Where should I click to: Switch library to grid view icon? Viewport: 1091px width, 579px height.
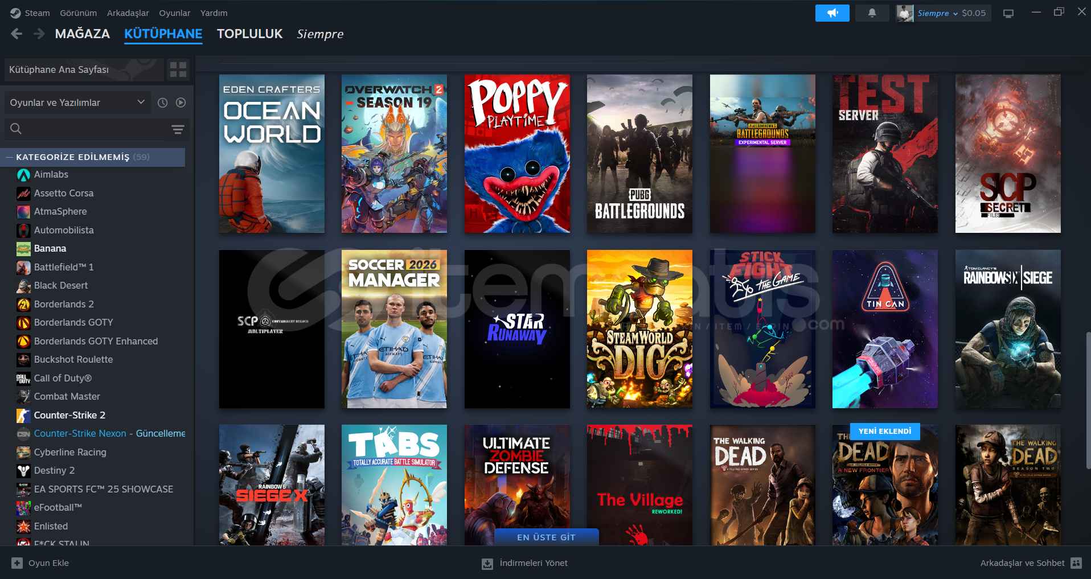178,69
